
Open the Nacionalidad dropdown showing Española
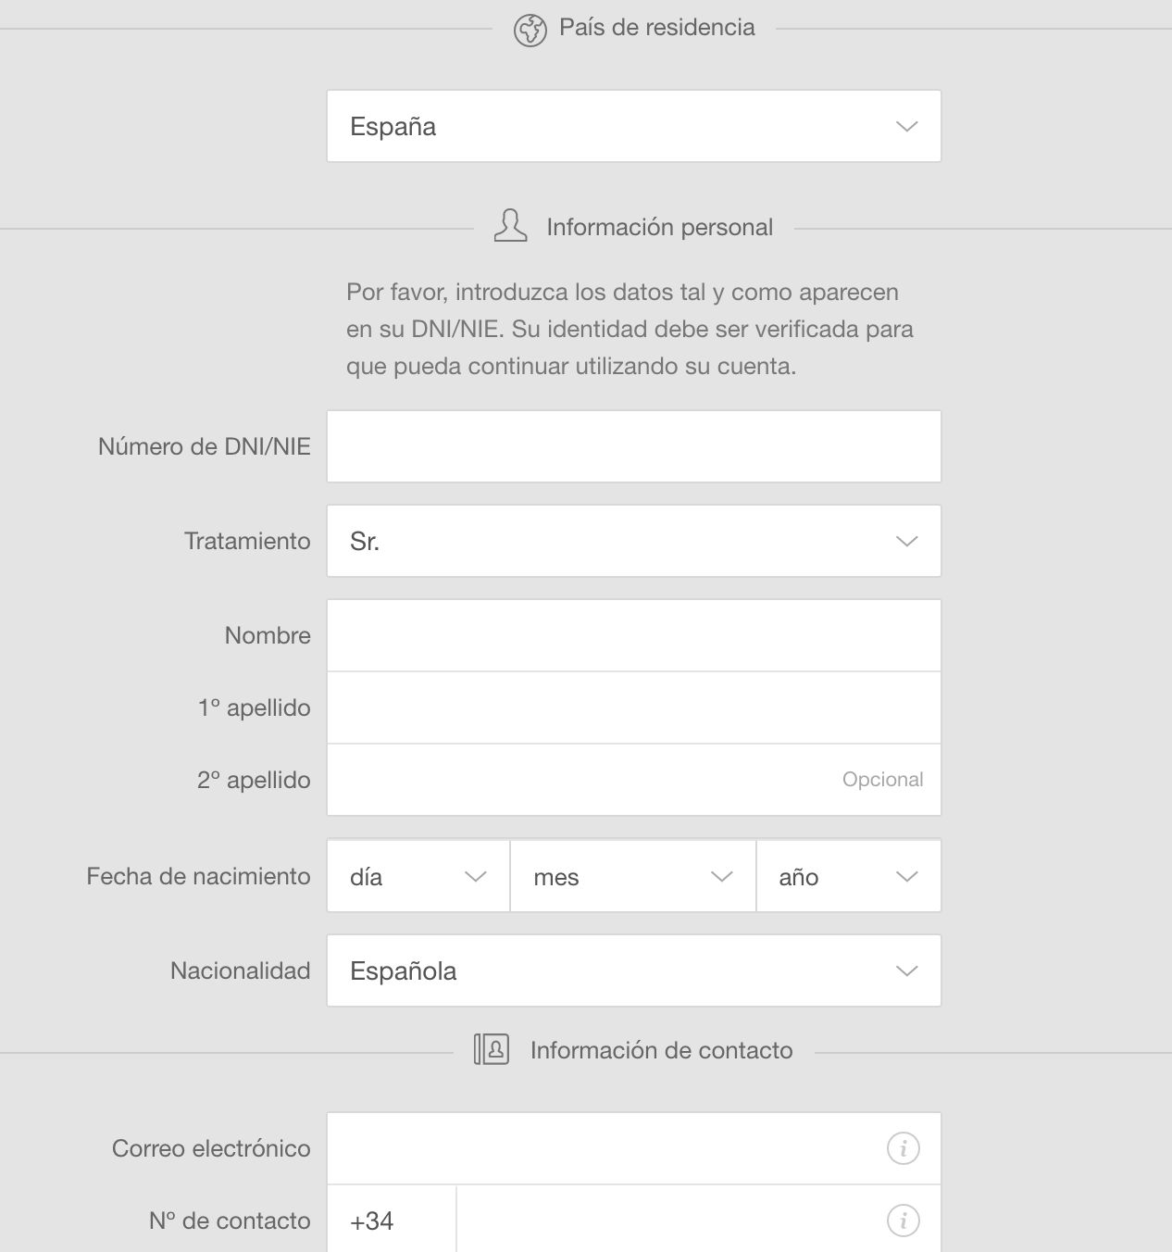634,970
